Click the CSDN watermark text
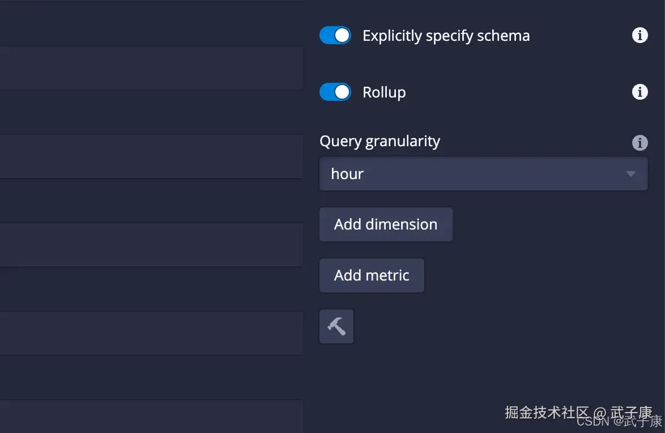The image size is (665, 433). coord(619,421)
